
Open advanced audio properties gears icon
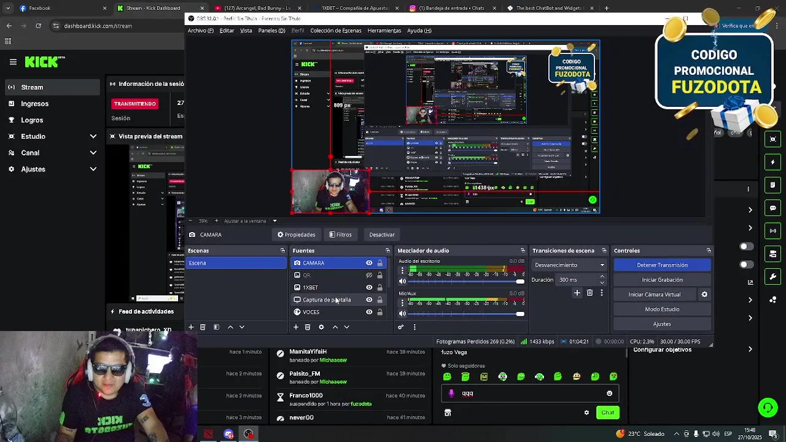[x=401, y=327]
